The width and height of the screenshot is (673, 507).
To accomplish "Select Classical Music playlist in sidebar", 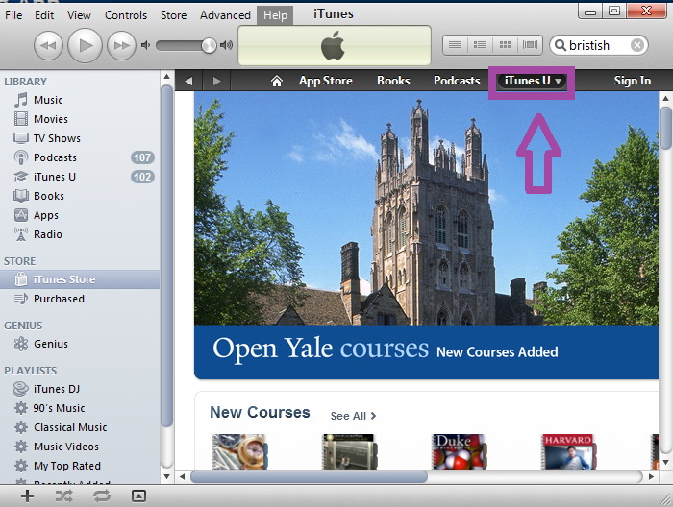I will click(x=70, y=427).
